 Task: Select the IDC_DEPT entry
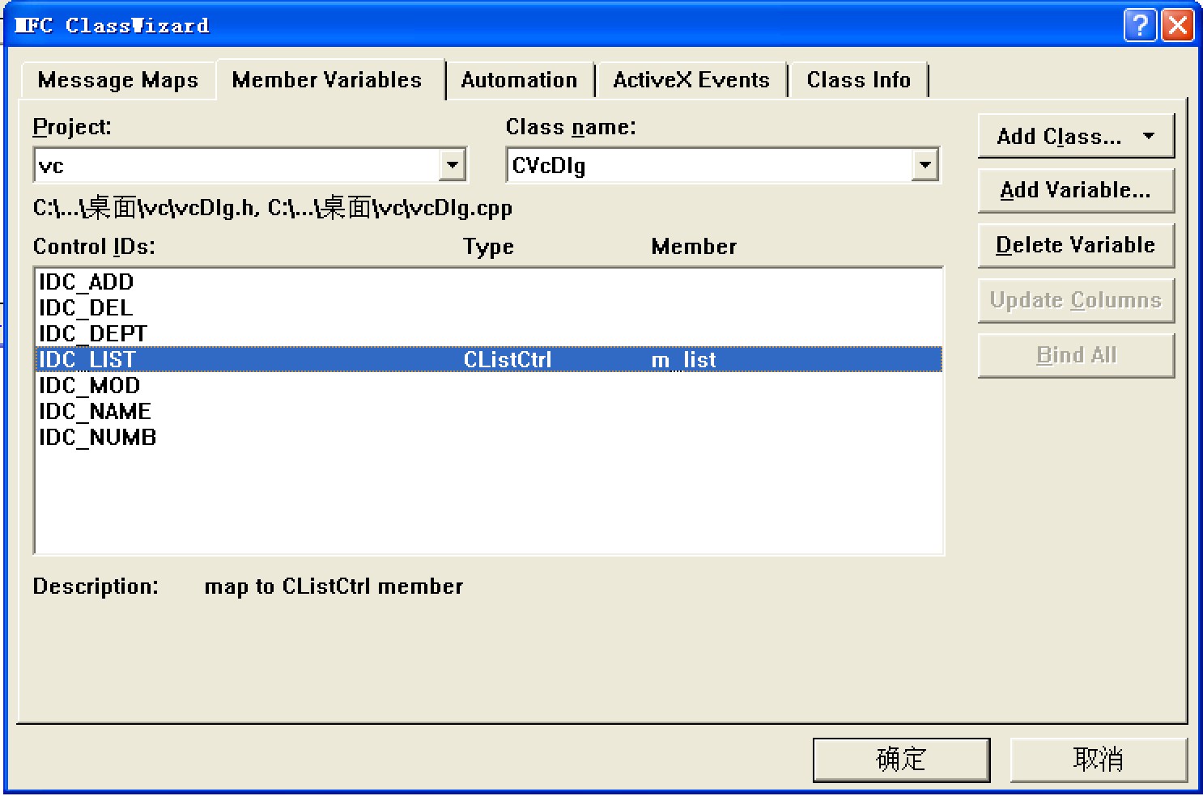[x=92, y=333]
